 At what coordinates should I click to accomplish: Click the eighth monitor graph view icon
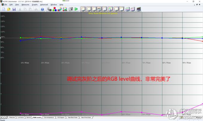pyautogui.click(x=122, y=9)
